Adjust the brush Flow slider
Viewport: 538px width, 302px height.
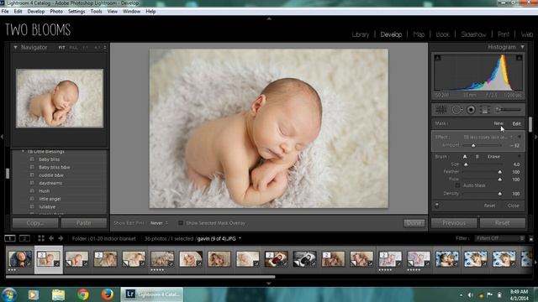click(500, 180)
